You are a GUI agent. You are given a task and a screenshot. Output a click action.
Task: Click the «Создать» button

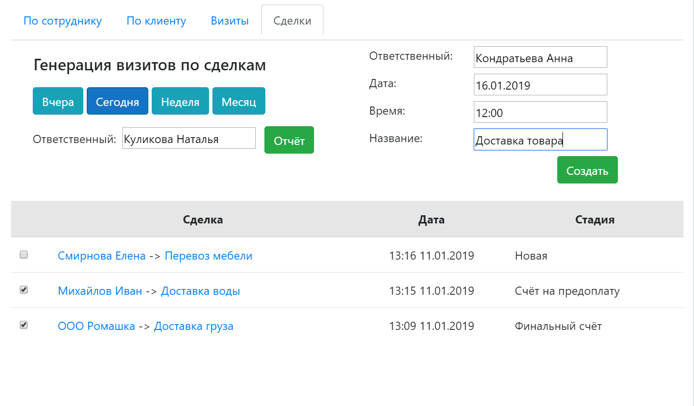(x=587, y=170)
